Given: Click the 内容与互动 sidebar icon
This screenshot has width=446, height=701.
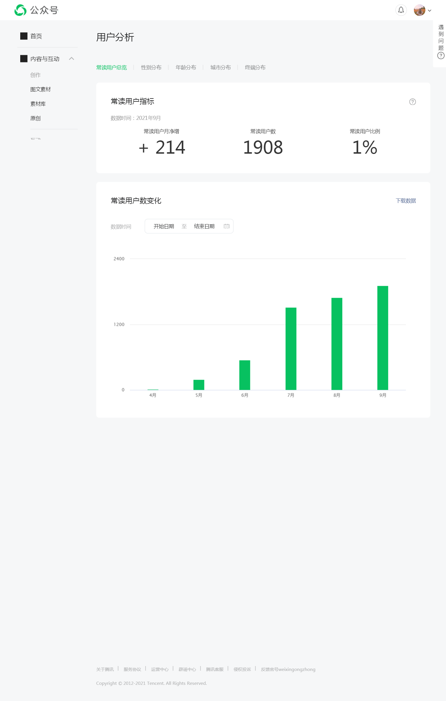Looking at the screenshot, I should (x=24, y=59).
